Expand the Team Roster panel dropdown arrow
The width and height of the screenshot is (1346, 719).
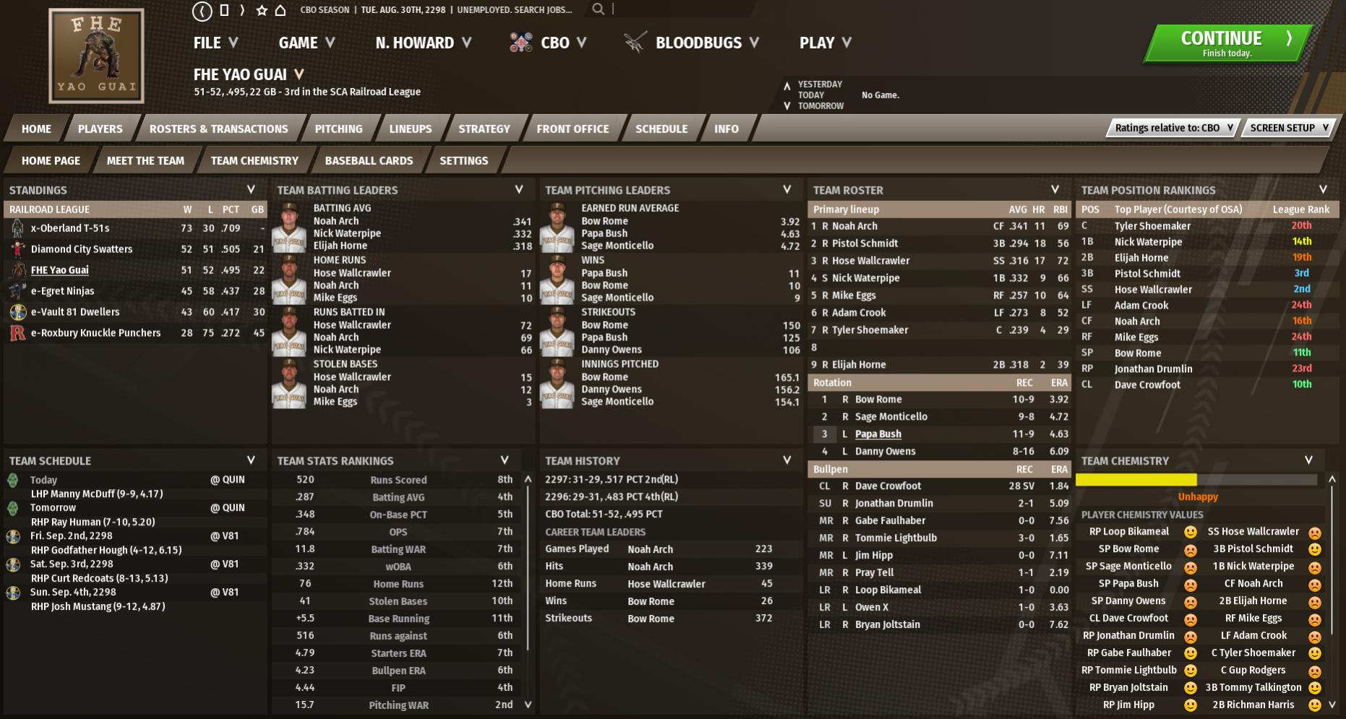pyautogui.click(x=1055, y=189)
